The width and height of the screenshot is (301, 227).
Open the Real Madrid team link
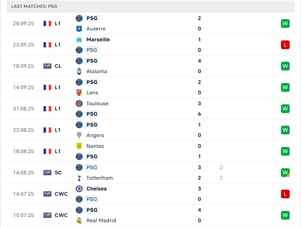[101, 220]
